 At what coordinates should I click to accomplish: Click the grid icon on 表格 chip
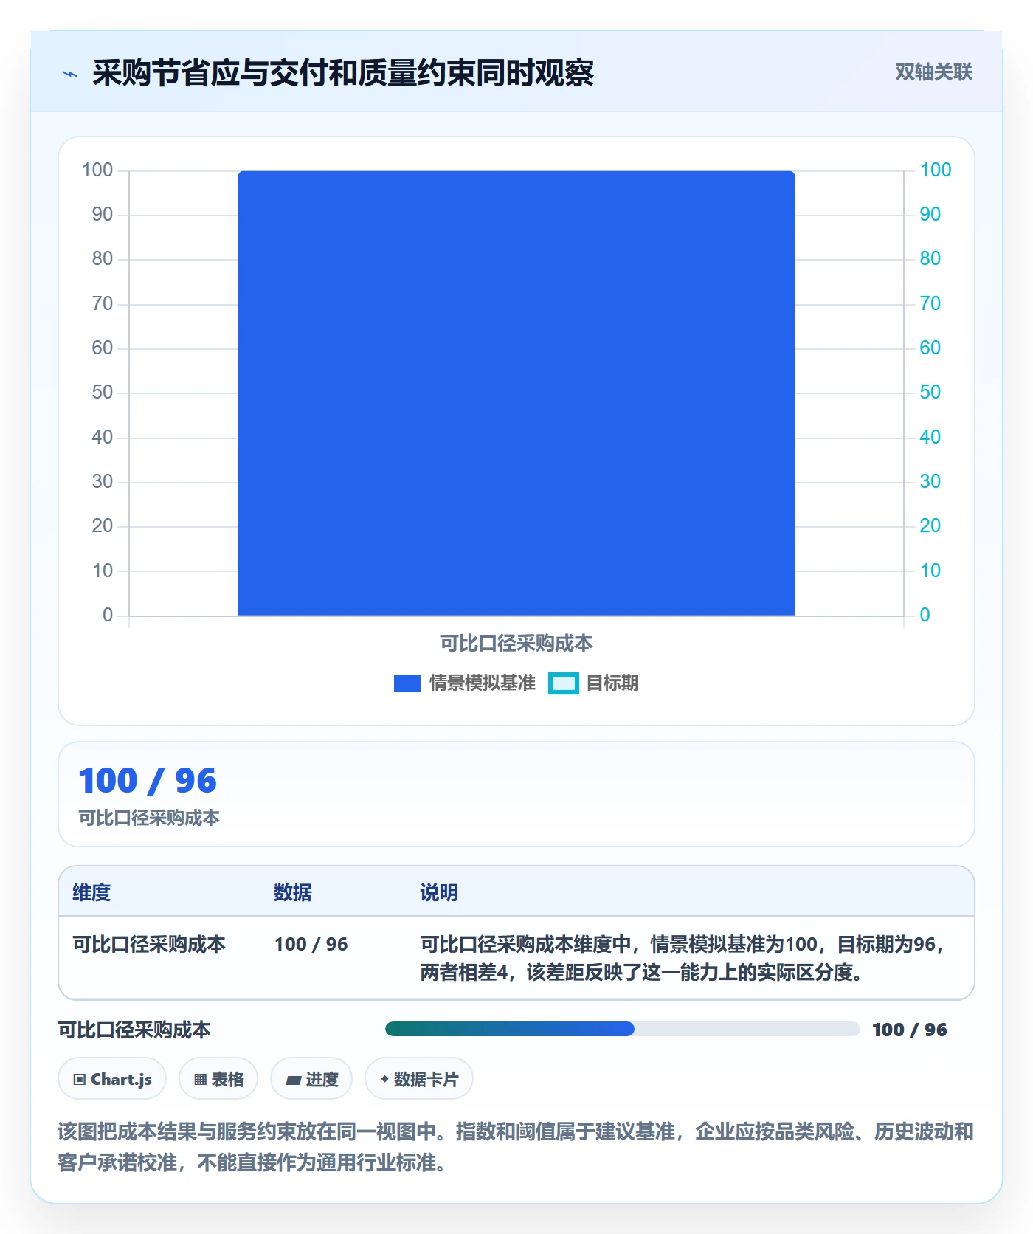200,1080
